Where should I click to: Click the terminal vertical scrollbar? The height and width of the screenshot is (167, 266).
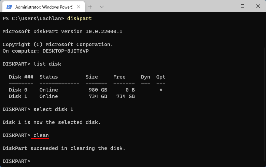coord(265,105)
